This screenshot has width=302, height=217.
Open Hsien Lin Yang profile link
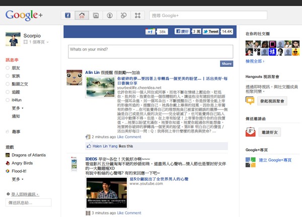point(105,146)
